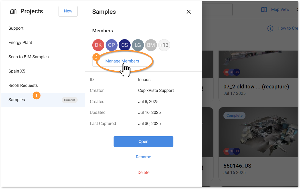Select the Energy Plant project
The width and height of the screenshot is (300, 189).
pos(20,43)
